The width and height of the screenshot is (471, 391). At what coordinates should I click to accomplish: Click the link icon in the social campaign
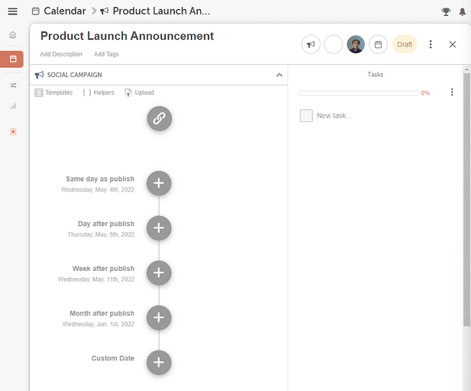click(159, 118)
